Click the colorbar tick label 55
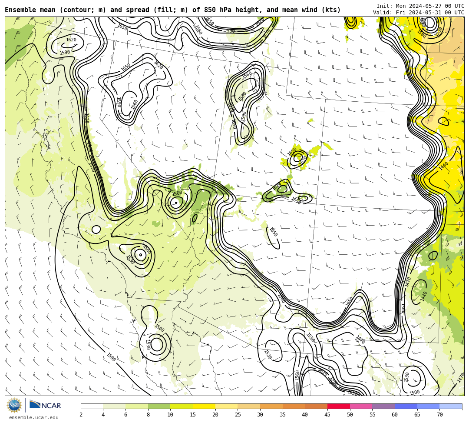Viewport: 469px width, 423px height. point(373,415)
